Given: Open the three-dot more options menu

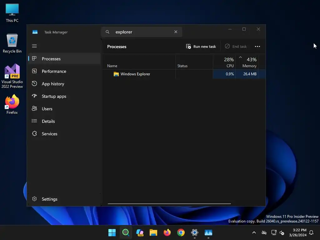Looking at the screenshot, I should pos(257,47).
